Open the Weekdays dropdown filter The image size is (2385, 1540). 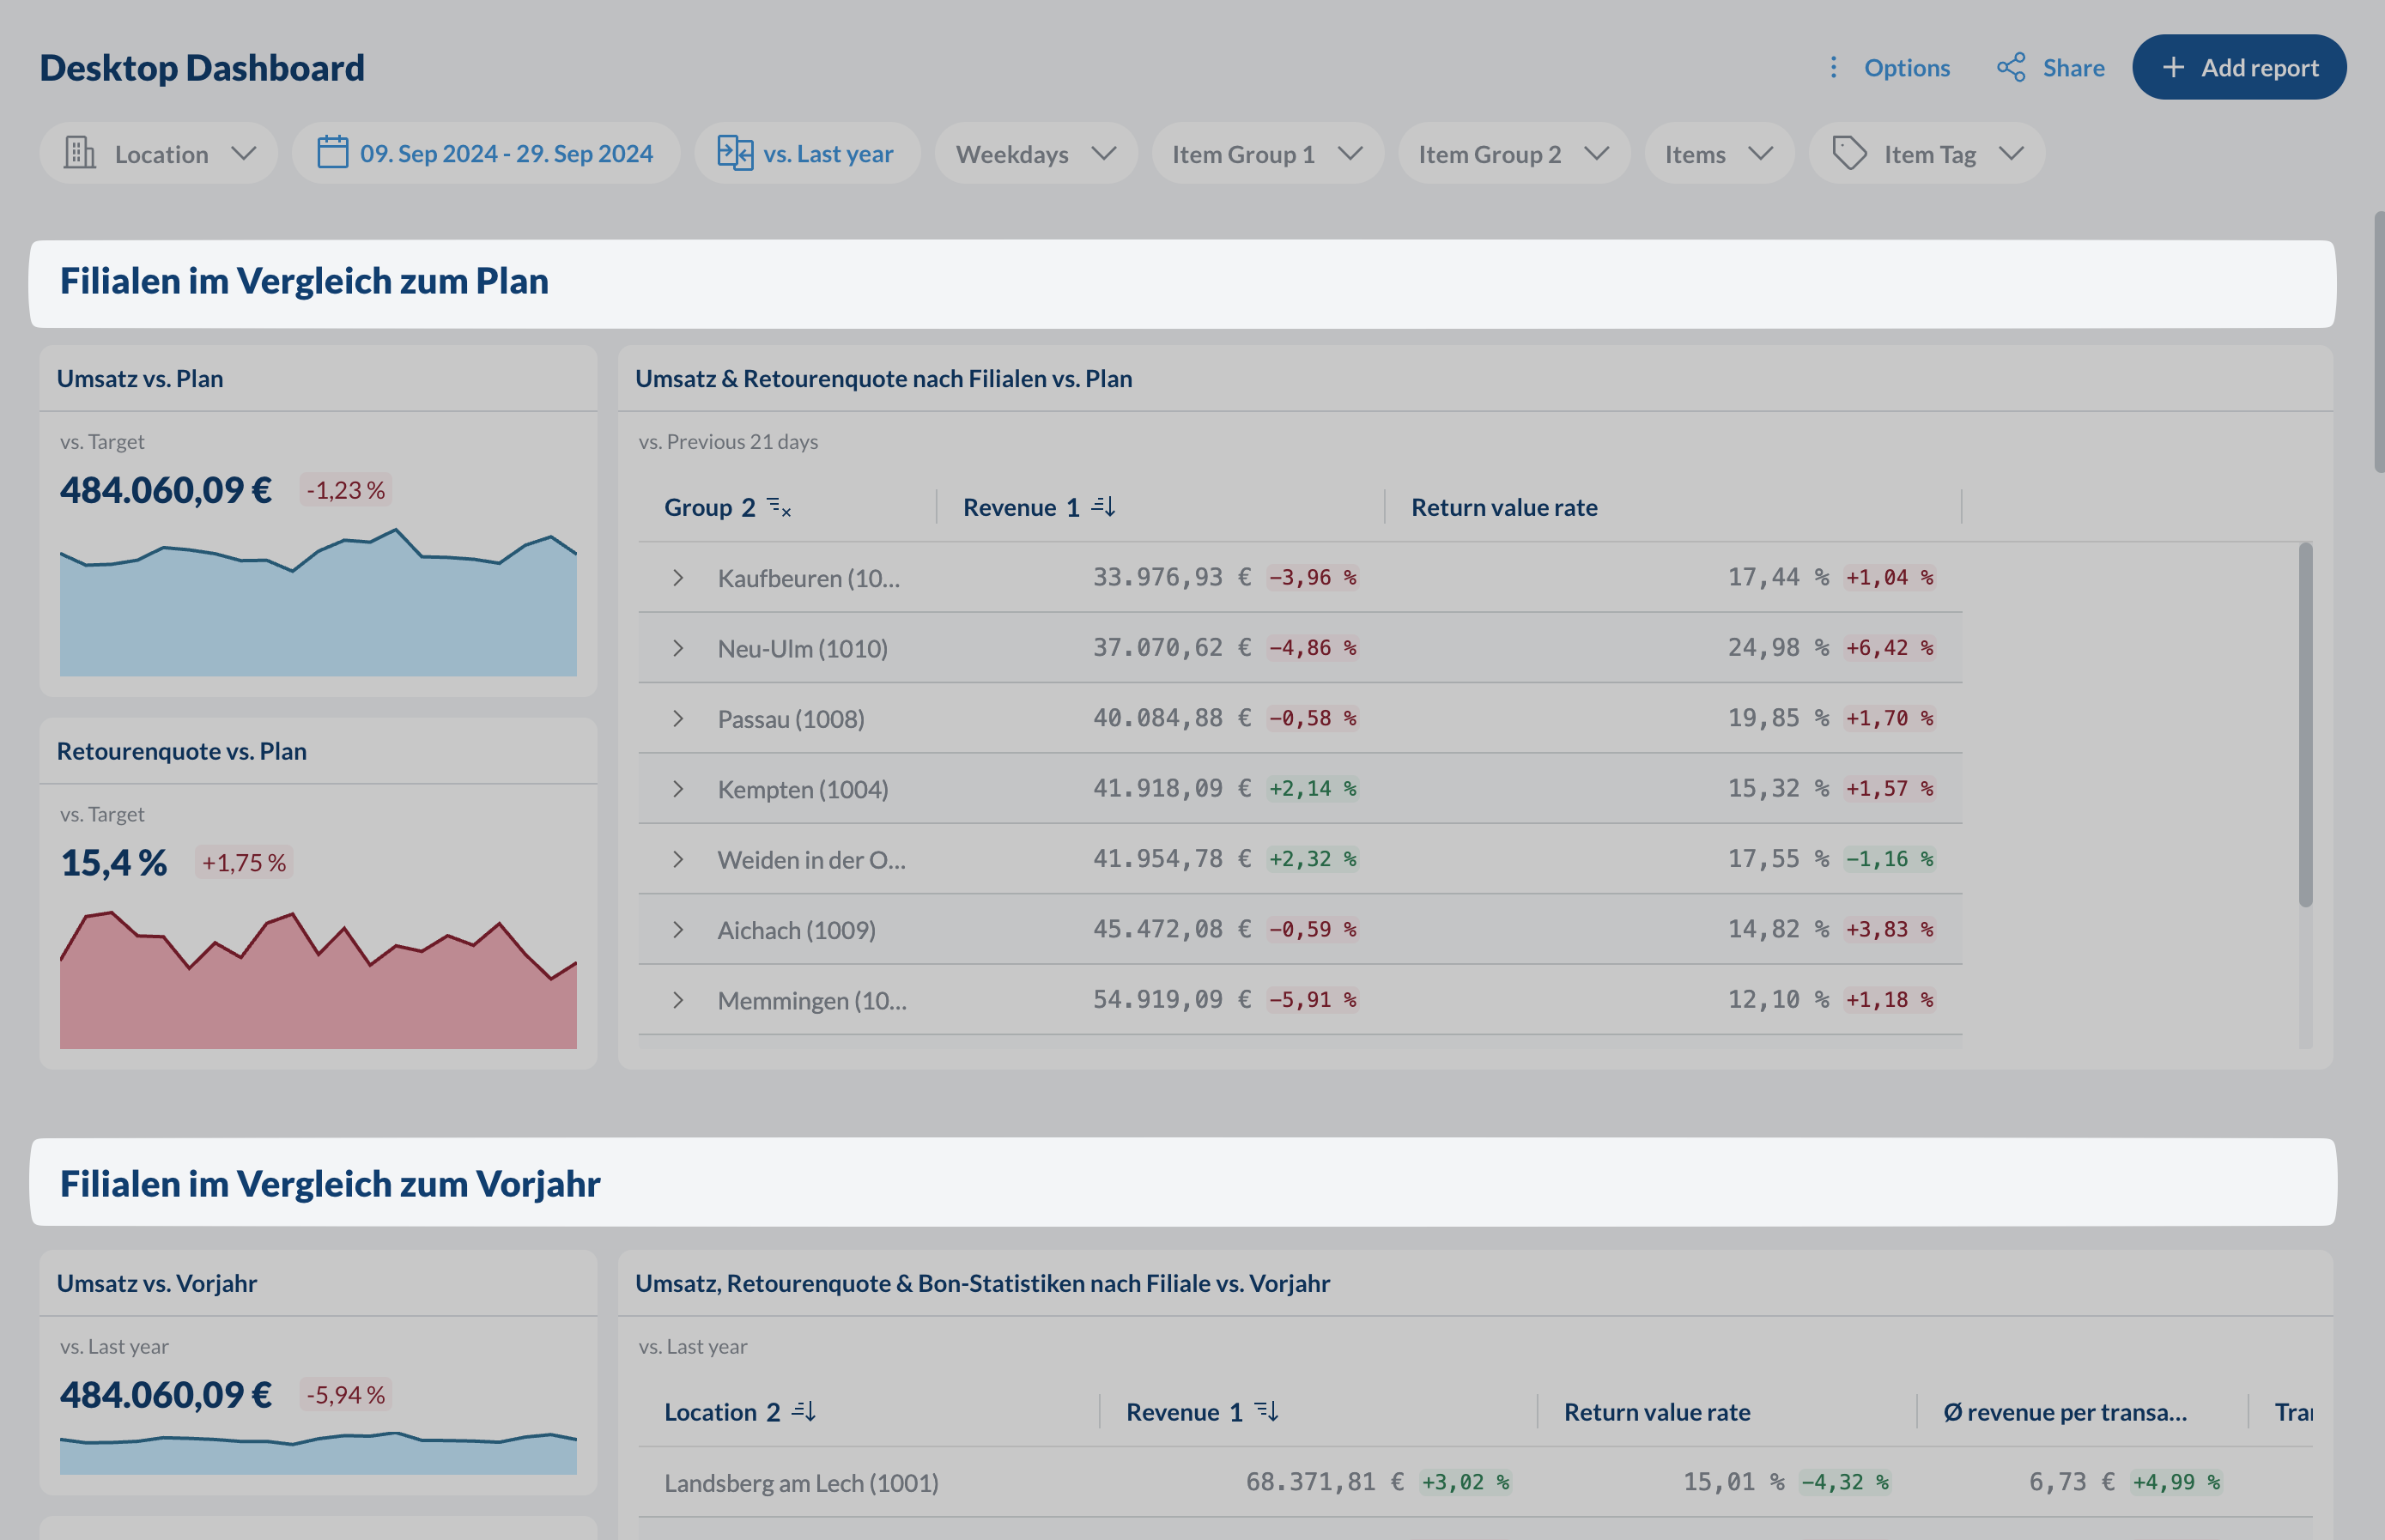(1035, 153)
